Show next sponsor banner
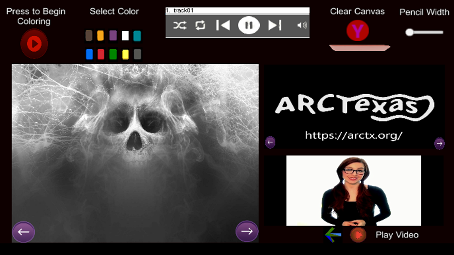 (x=439, y=143)
